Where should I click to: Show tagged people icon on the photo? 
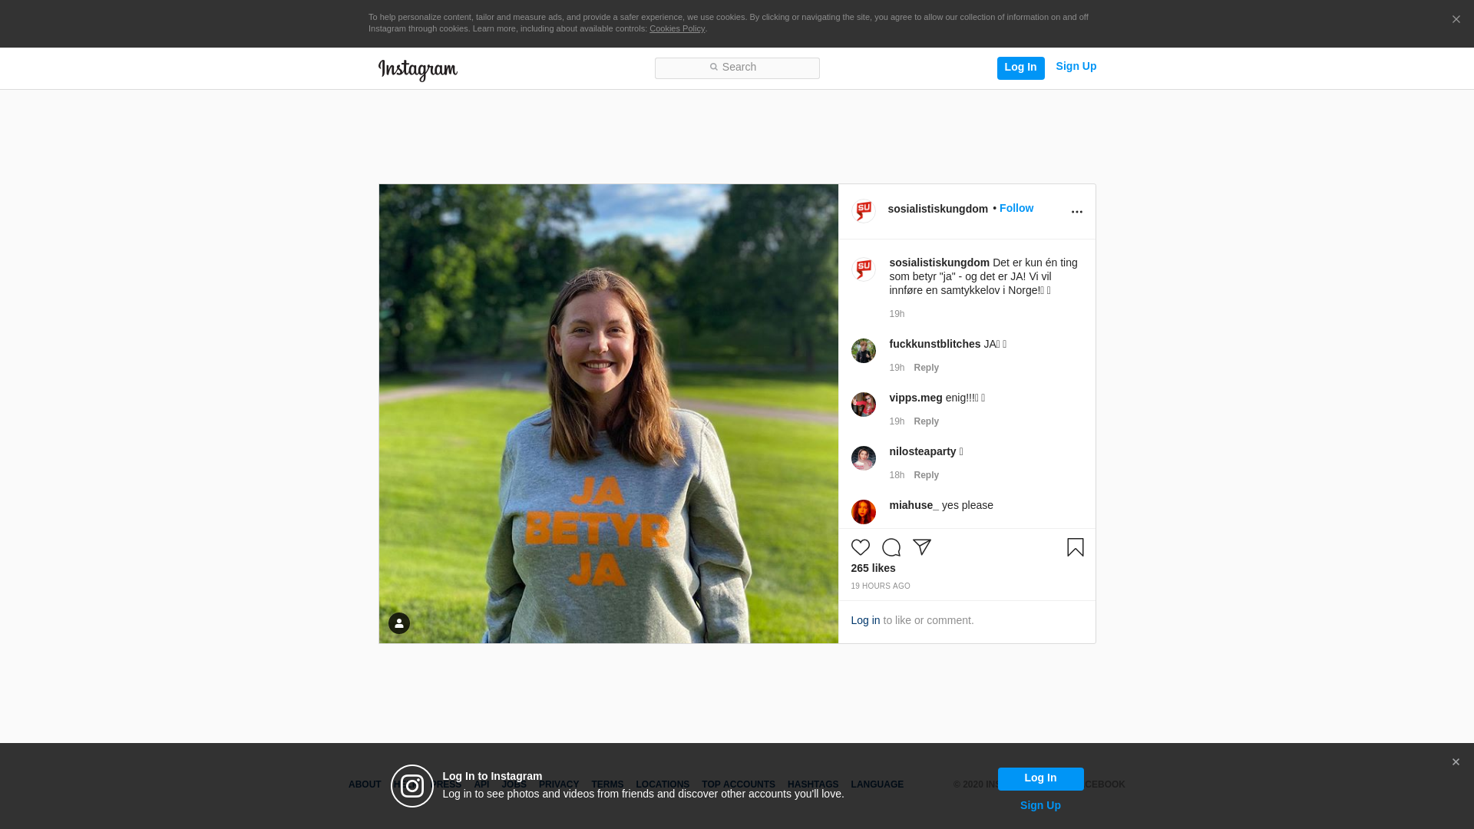(399, 623)
